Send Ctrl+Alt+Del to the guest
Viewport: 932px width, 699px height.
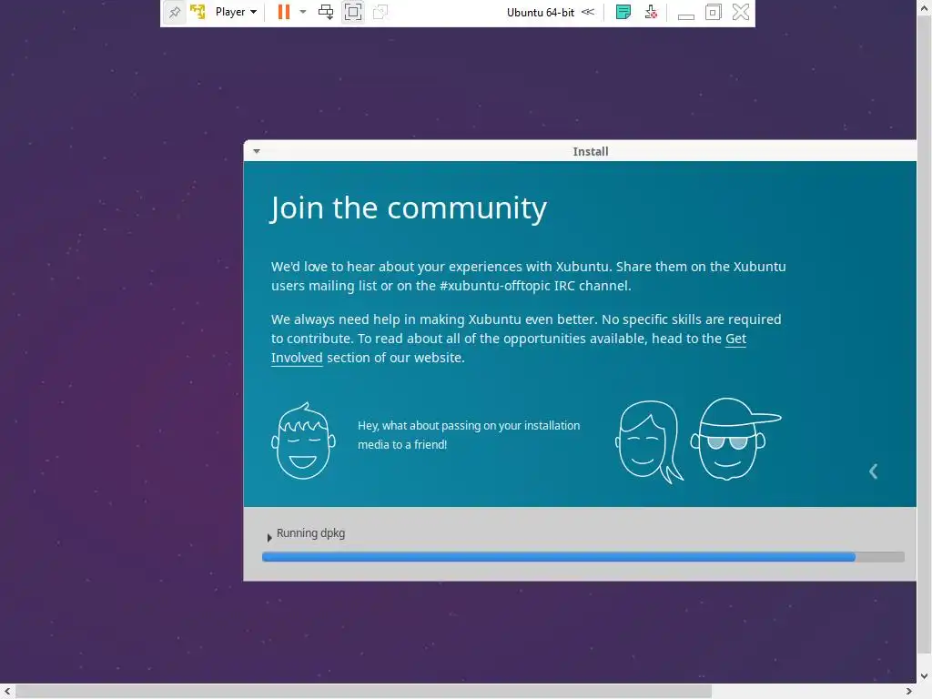[326, 12]
